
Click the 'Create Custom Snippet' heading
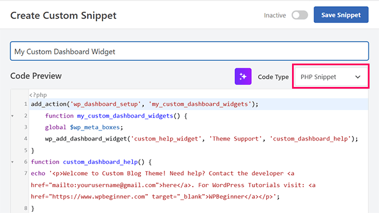(x=64, y=16)
